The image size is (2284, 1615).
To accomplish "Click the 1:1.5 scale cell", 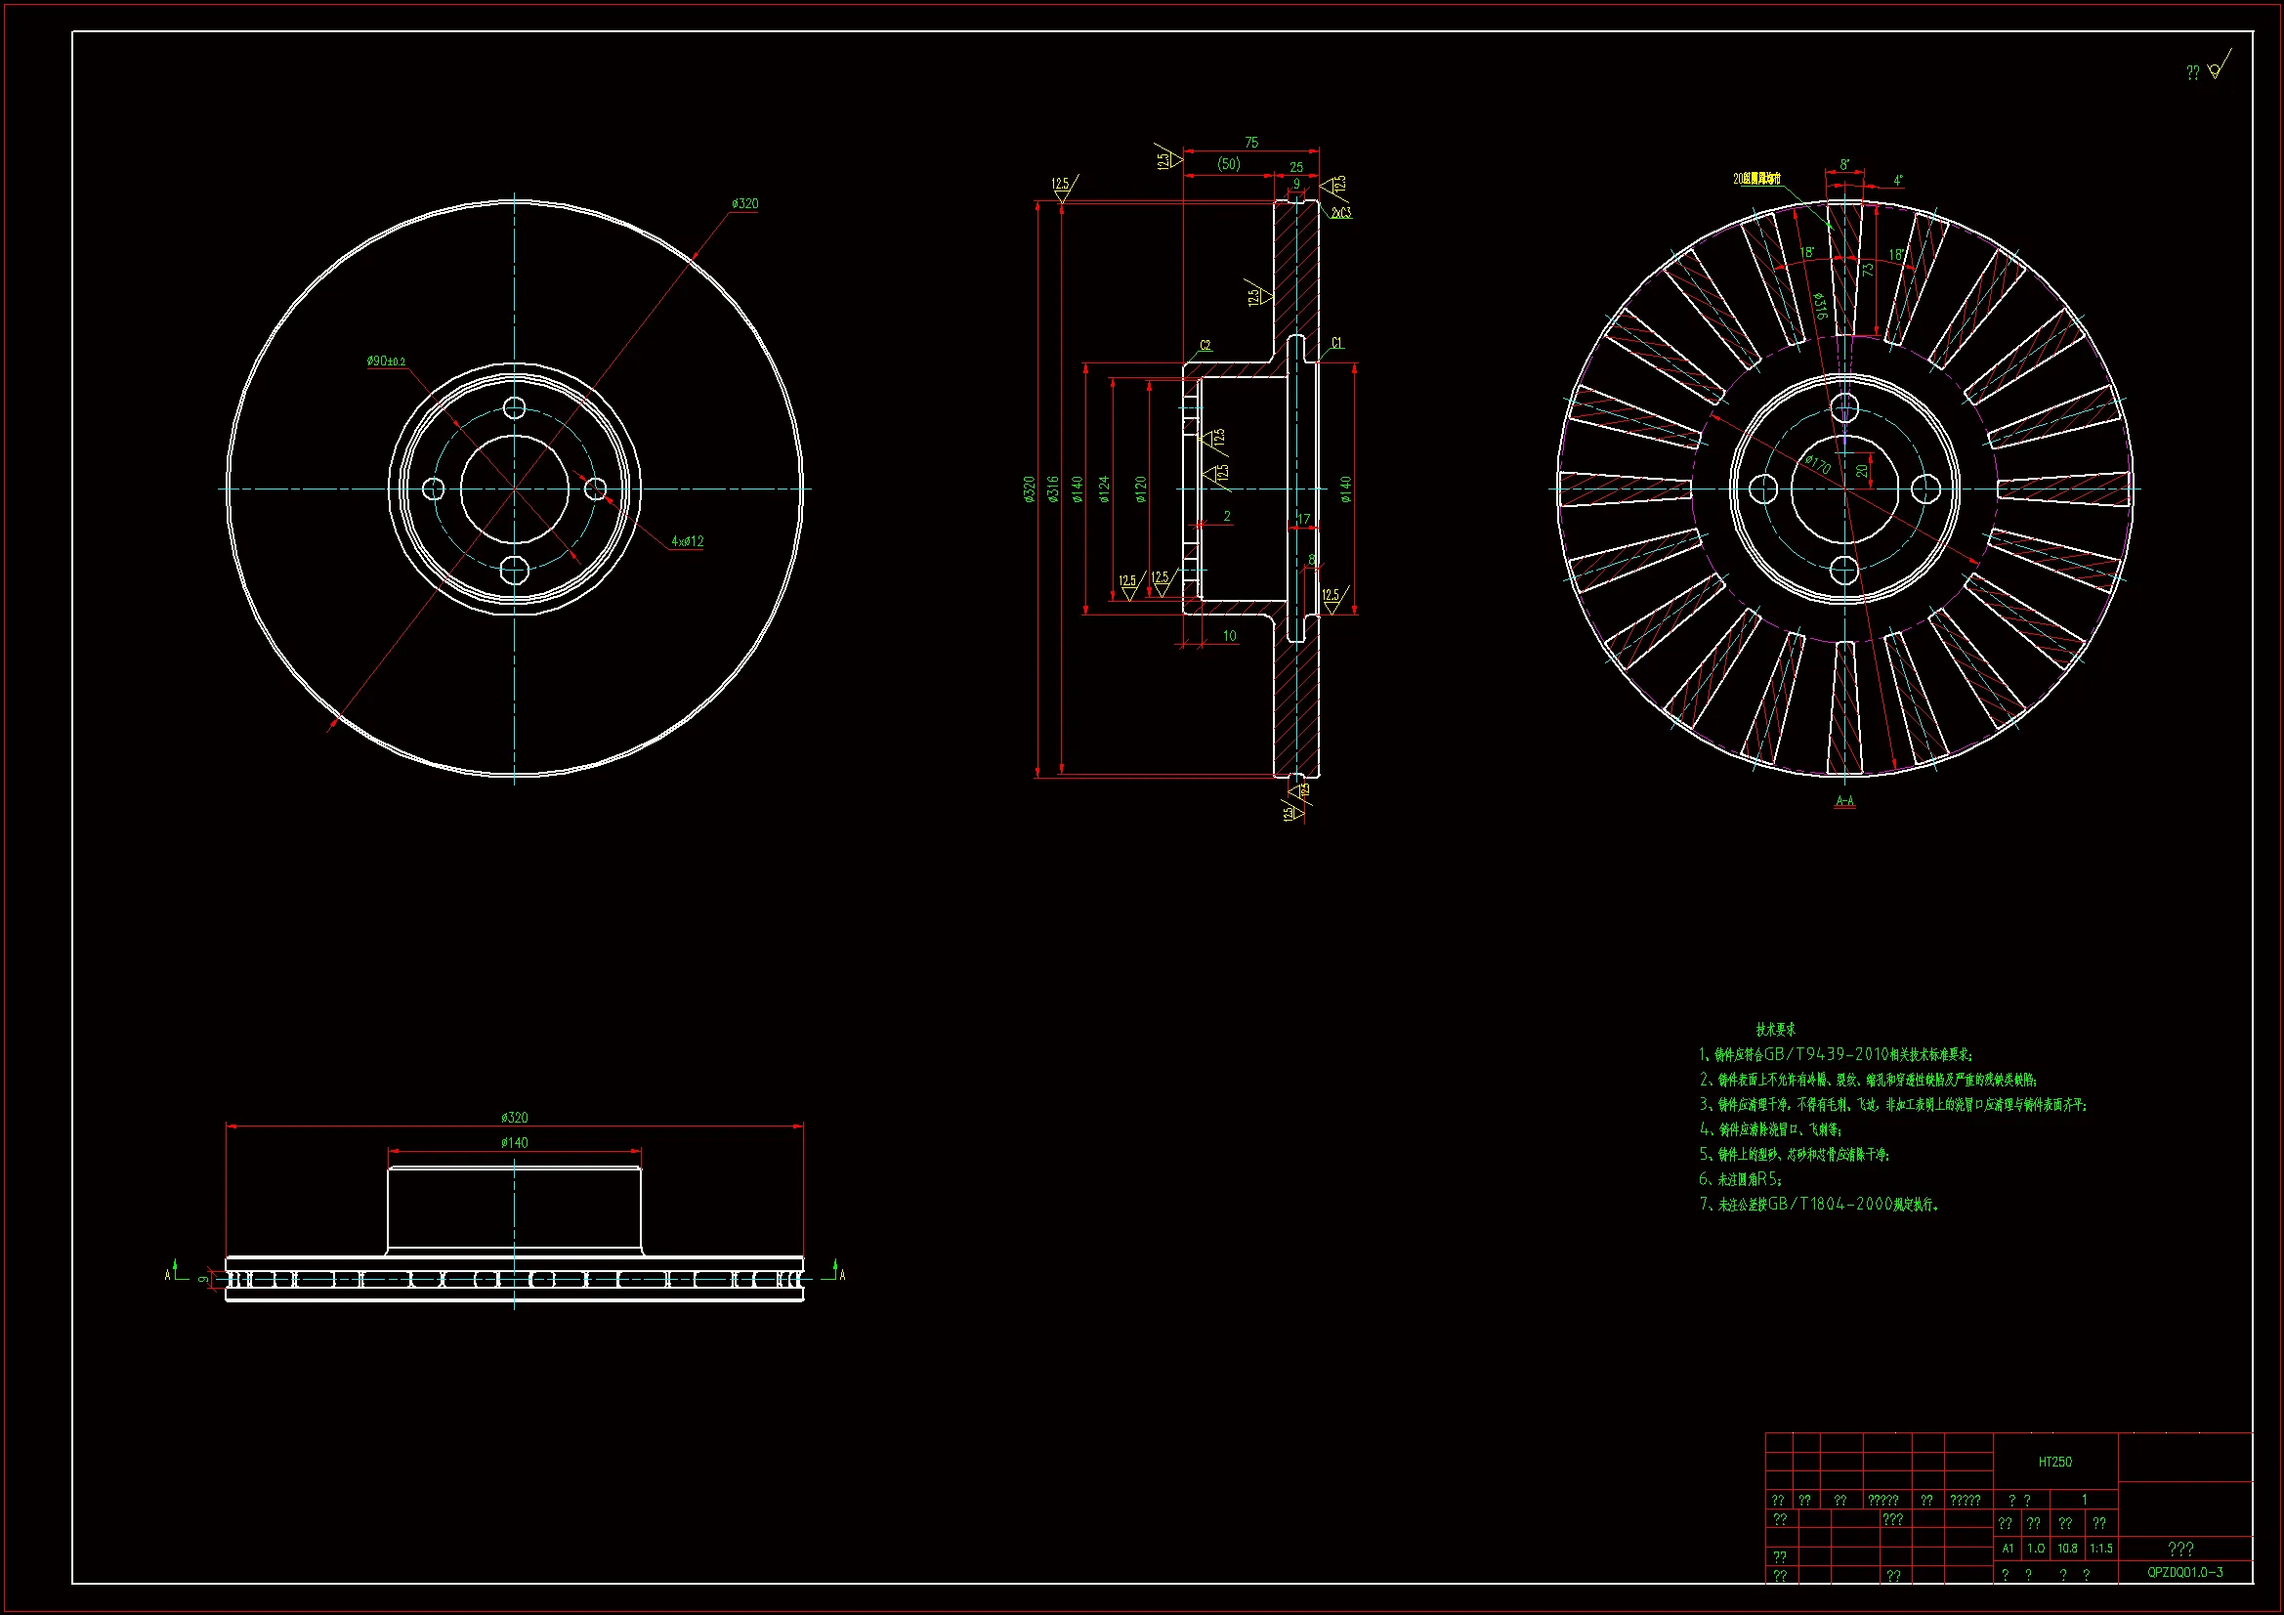I will pos(2101,1549).
